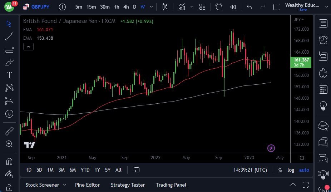Screen dimensions: 331x192
Task: Select the ruler measure tool
Action: click(x=9, y=131)
